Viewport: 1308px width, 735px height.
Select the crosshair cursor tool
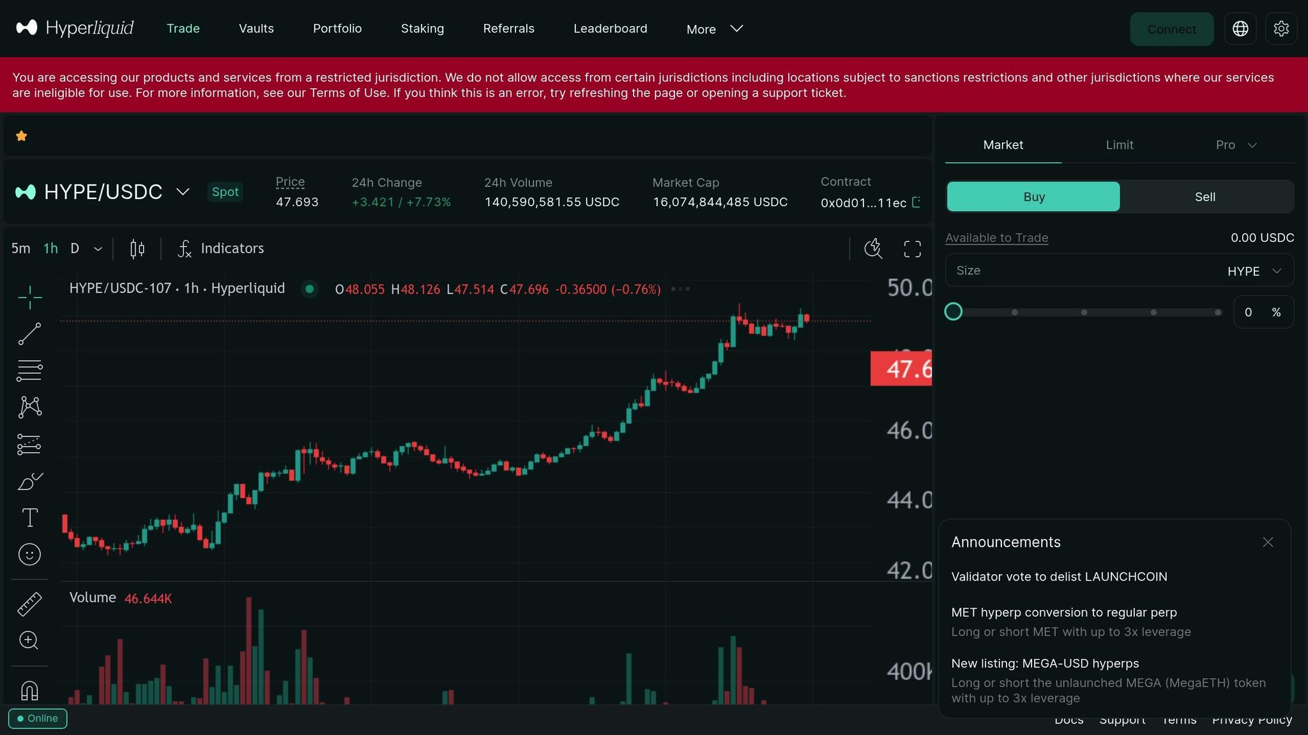coord(29,297)
